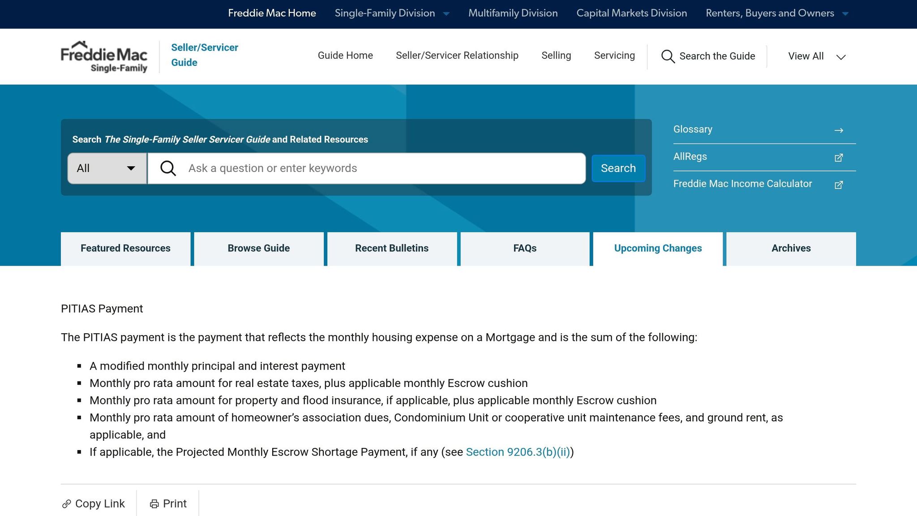Click the external-link icon next to AllRegs
Viewport: 917px width, 516px height.
(839, 158)
